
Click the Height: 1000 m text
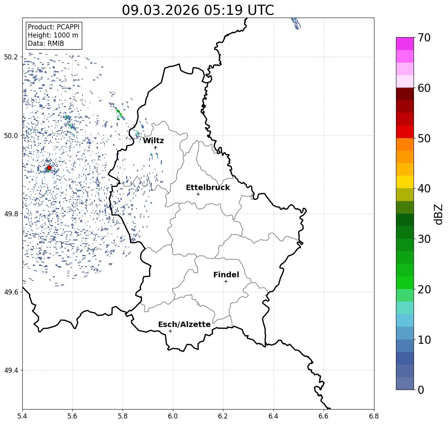[53, 35]
